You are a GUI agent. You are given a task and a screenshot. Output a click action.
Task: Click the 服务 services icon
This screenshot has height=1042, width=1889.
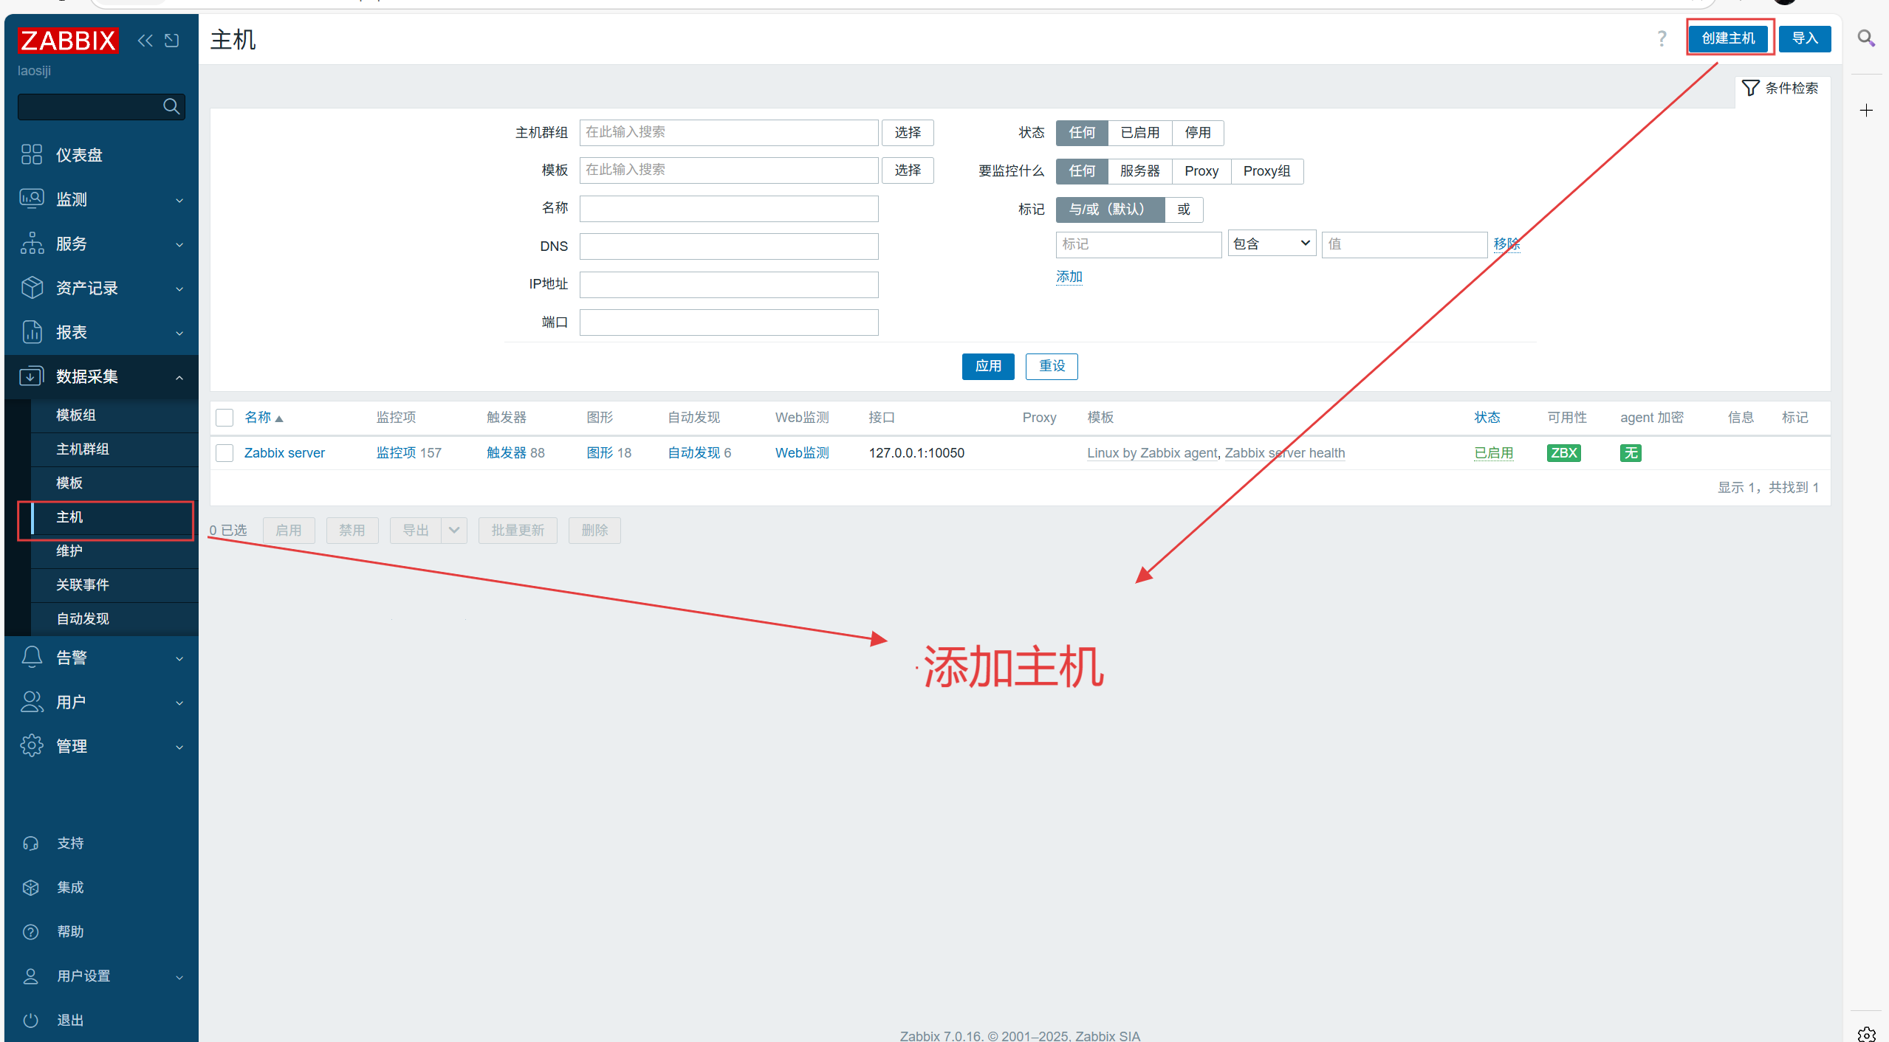(x=32, y=243)
